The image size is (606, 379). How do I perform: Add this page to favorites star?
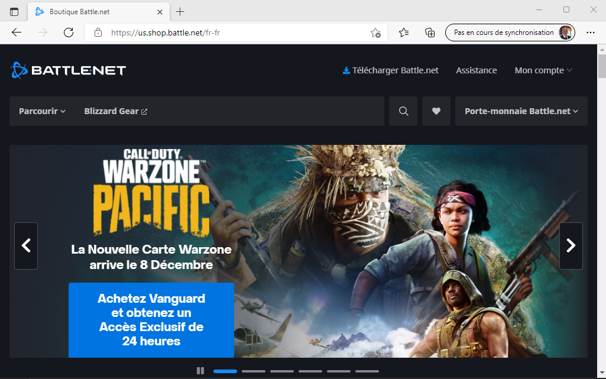pos(375,33)
